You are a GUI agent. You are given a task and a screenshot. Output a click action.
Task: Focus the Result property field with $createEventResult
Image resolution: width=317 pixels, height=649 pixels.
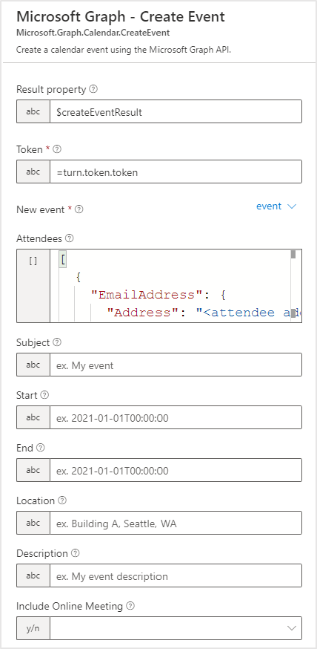tap(176, 111)
